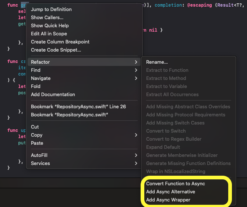Open the Services submenu

tap(84, 163)
